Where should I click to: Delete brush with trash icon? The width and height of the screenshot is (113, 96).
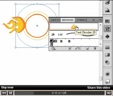click(95, 48)
